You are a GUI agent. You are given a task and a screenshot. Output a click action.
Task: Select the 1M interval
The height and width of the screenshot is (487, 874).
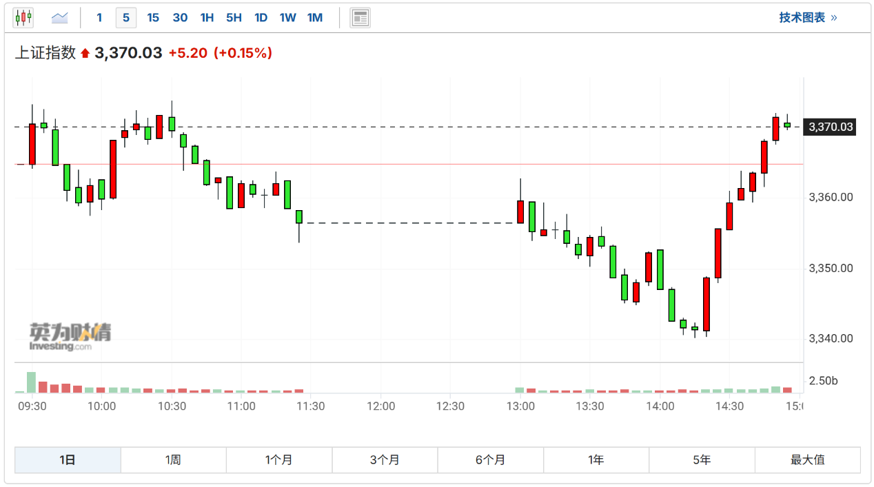[x=315, y=17]
